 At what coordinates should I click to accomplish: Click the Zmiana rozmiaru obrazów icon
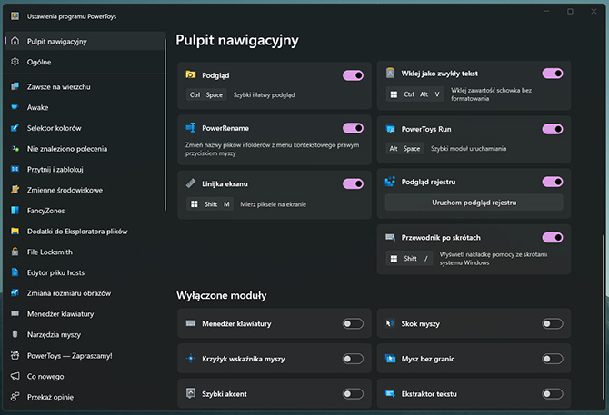tap(15, 292)
